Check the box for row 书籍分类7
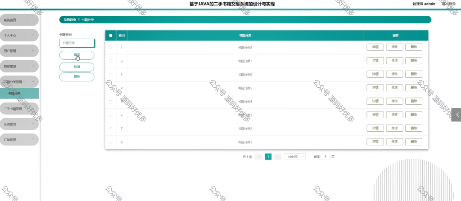 pos(111,61)
